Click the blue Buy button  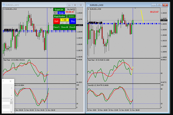tap(73, 21)
